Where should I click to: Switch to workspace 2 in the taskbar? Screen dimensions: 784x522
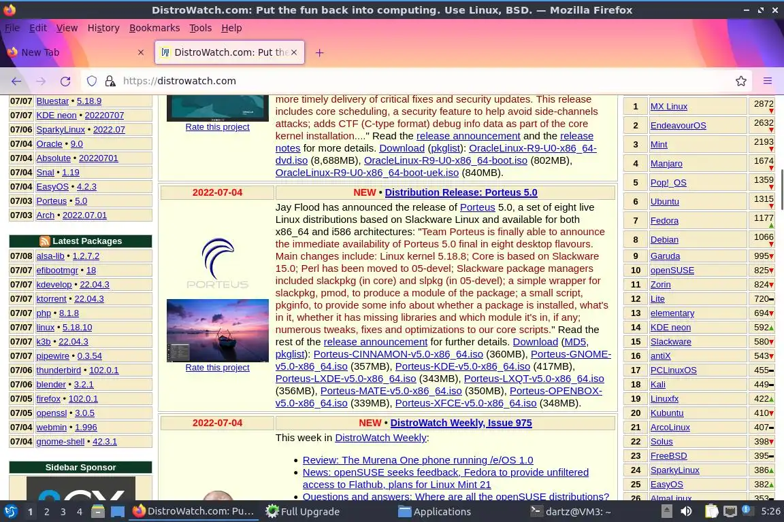pyautogui.click(x=46, y=512)
